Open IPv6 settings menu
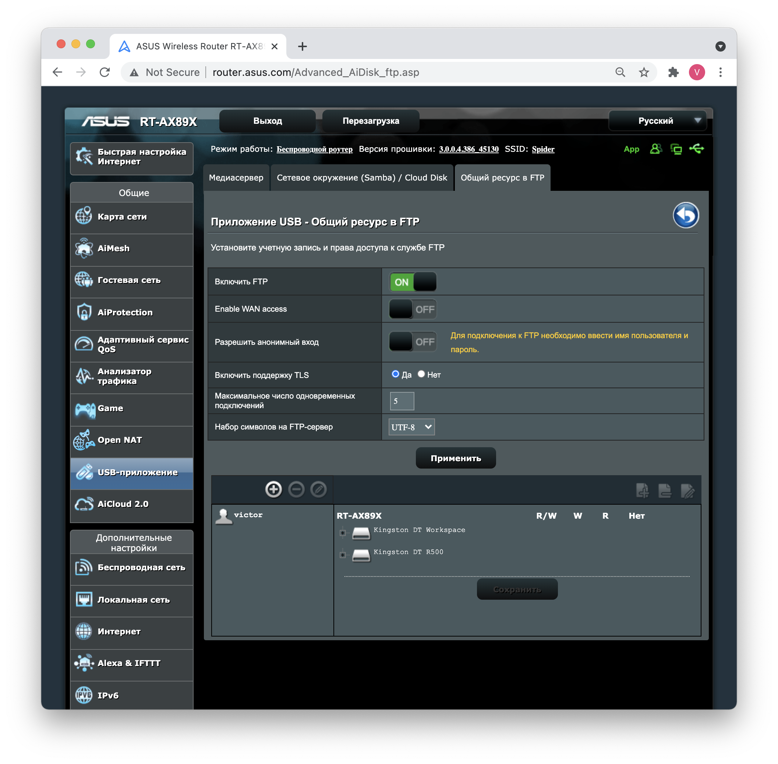 pos(131,695)
